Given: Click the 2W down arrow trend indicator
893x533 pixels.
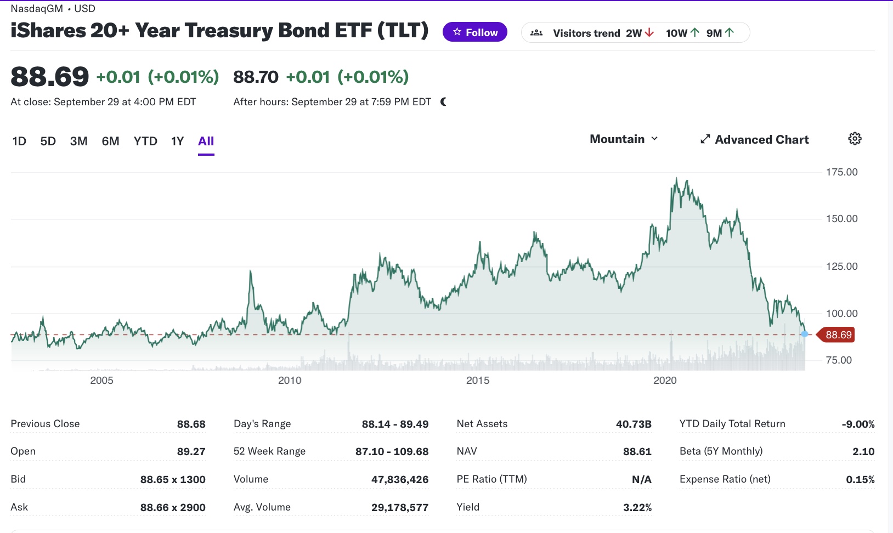Looking at the screenshot, I should [x=650, y=33].
